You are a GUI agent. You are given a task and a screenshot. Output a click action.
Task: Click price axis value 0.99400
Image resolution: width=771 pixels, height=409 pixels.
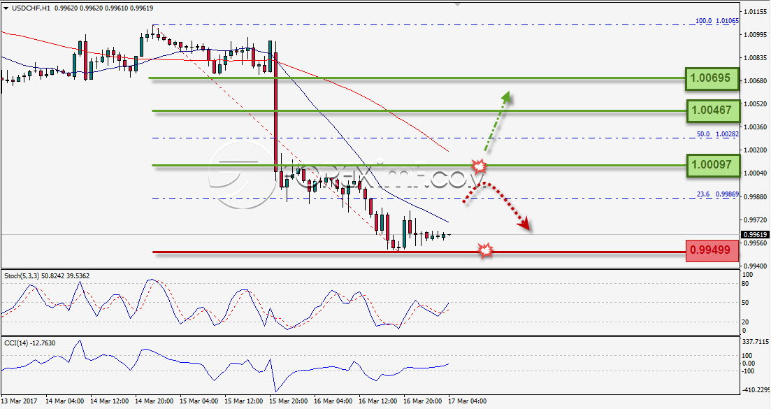click(x=756, y=266)
